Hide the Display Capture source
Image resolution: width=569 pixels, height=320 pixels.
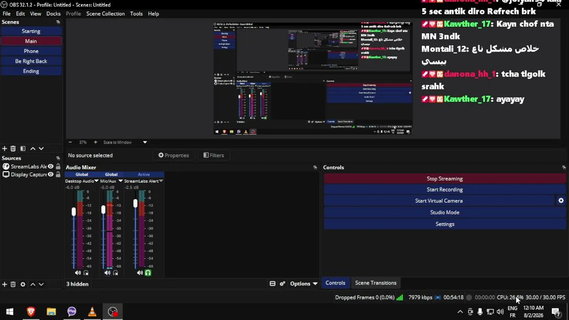tap(51, 175)
